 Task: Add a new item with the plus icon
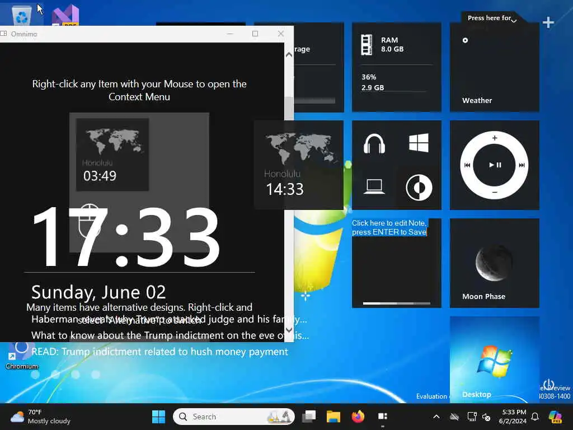(548, 22)
